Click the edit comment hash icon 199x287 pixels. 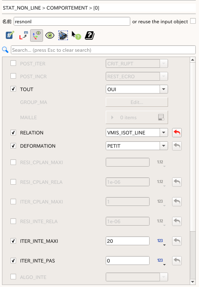pyautogui.click(x=10, y=35)
